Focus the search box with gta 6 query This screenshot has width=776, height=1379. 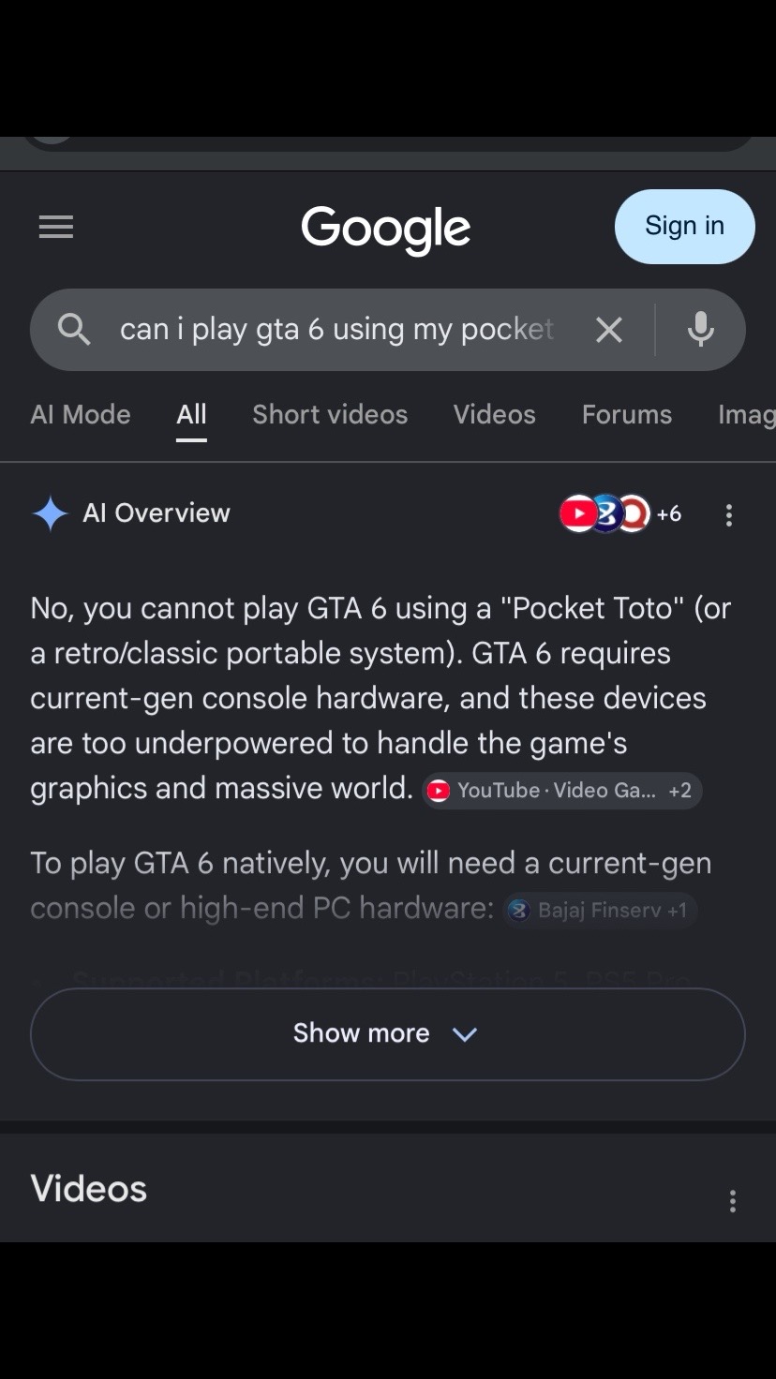point(337,330)
